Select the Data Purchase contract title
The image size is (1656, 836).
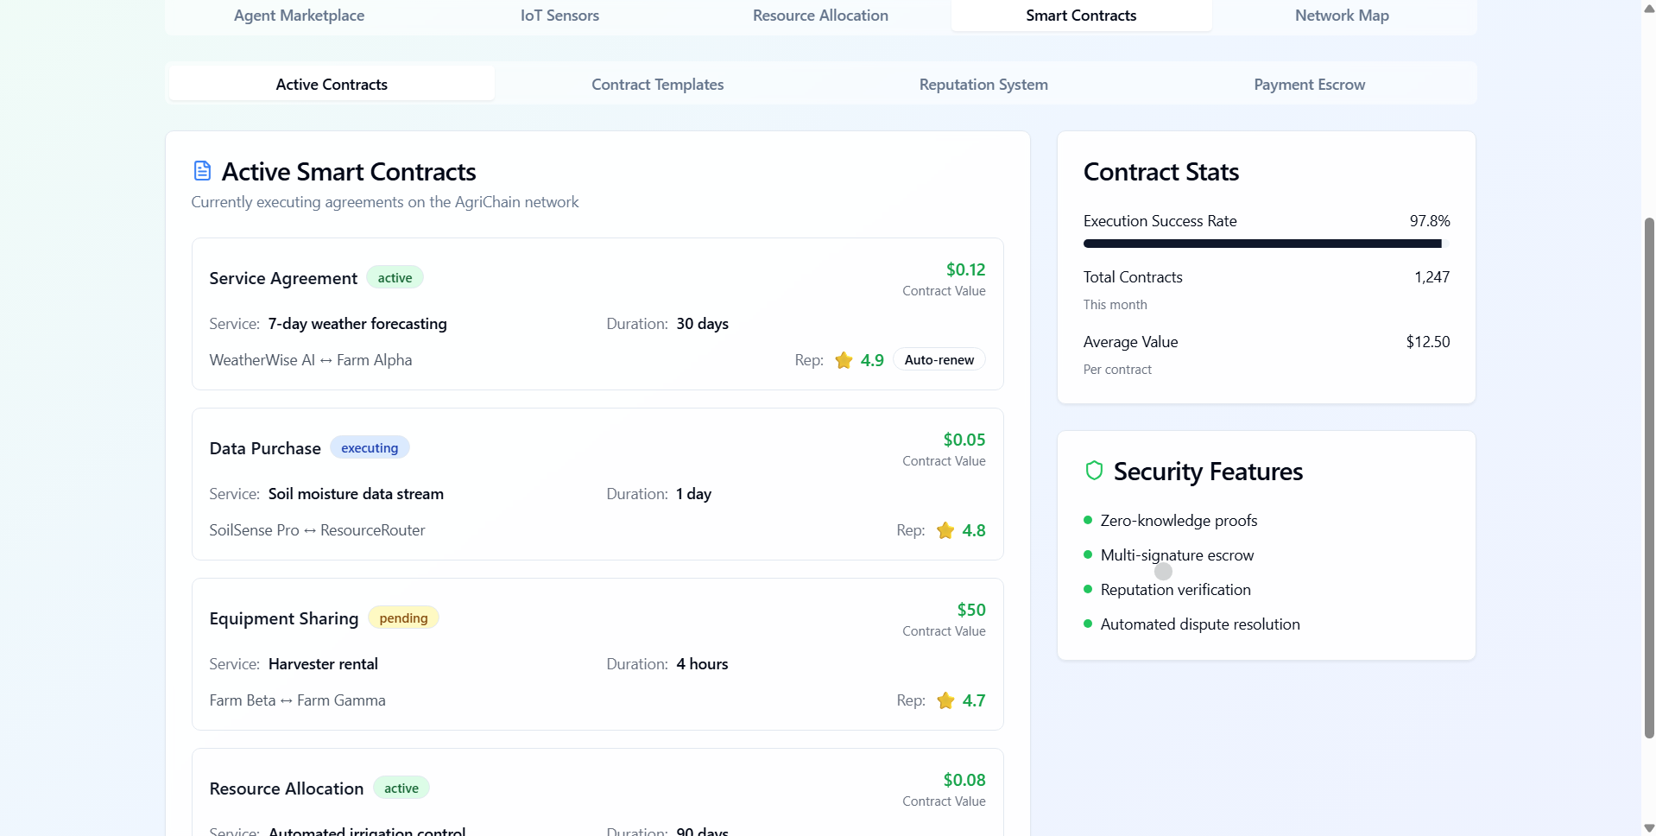[265, 448]
